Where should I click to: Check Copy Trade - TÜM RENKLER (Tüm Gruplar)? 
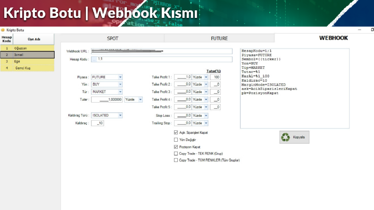176,160
